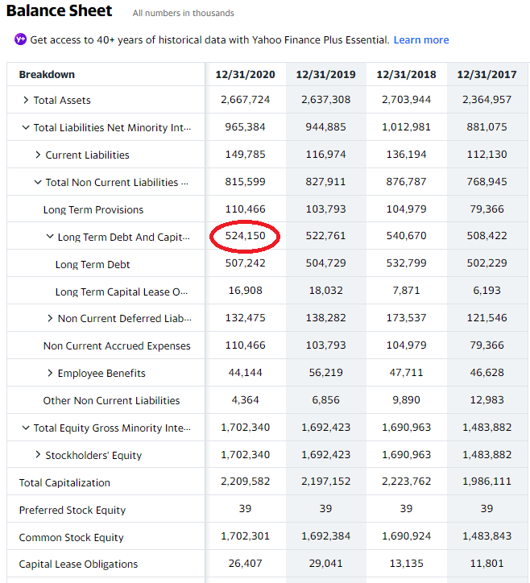Collapse Total Equity Gross Minority Interest row

pyautogui.click(x=26, y=428)
